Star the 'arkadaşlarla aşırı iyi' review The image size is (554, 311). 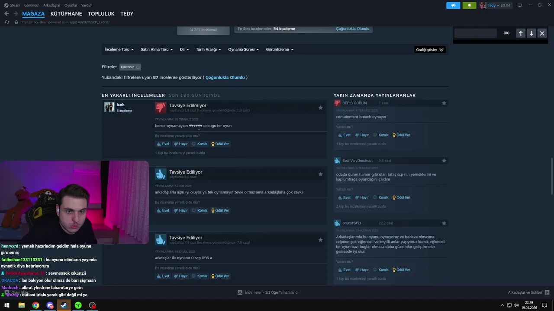[320, 174]
